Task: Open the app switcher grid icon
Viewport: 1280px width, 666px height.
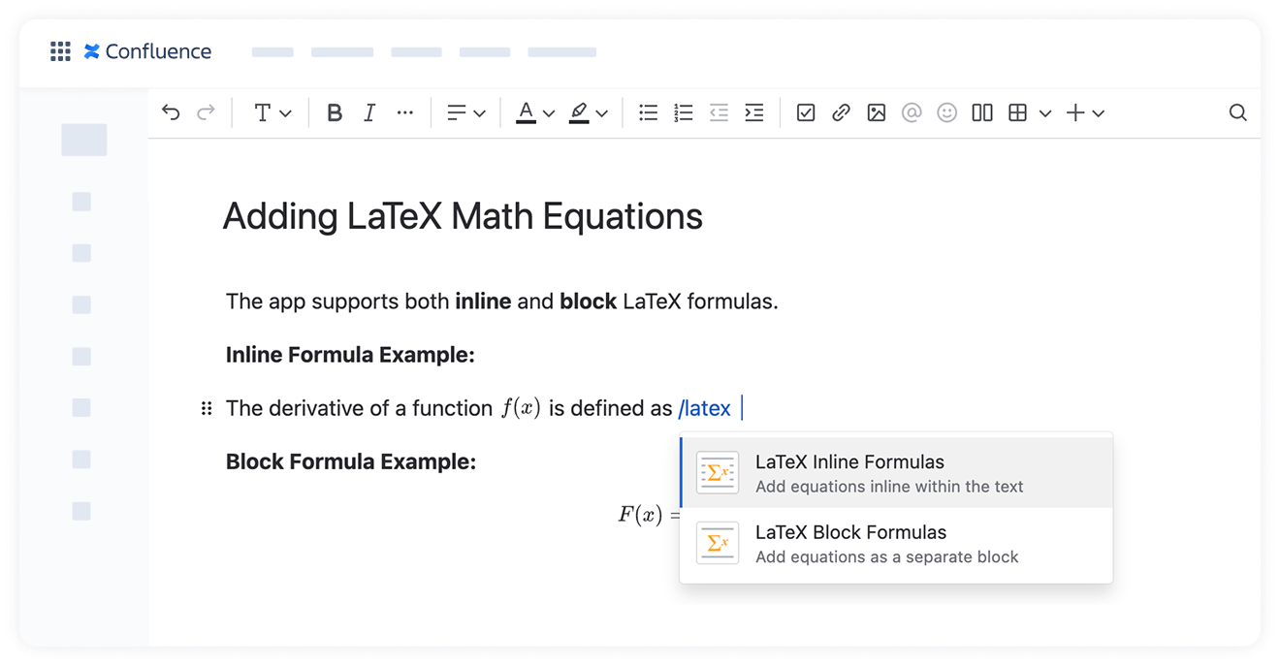Action: (x=60, y=51)
